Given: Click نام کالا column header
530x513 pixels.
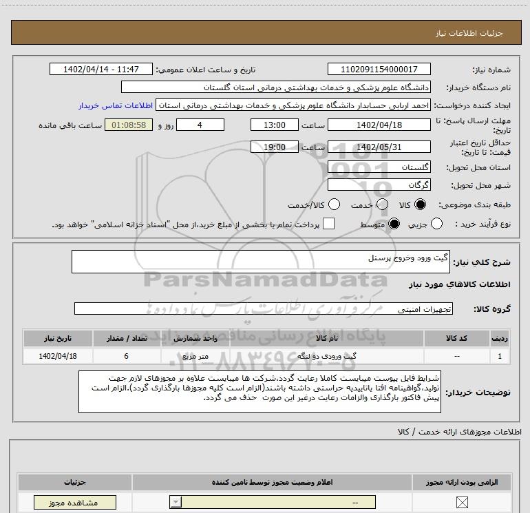Looking at the screenshot, I should tap(326, 339).
